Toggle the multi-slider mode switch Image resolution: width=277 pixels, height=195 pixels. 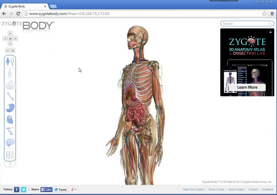10,155
